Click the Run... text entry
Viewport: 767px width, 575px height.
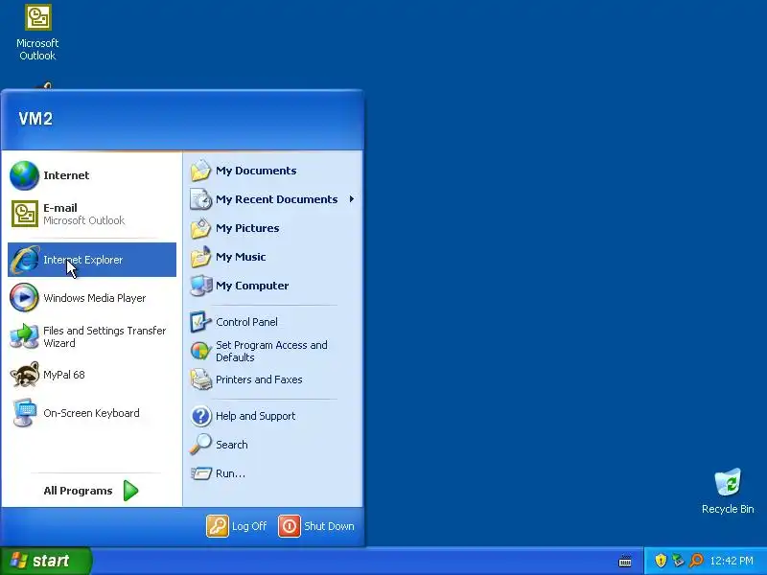pyautogui.click(x=230, y=473)
